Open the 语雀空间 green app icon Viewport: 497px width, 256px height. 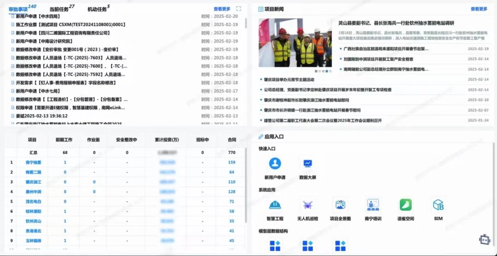pos(405,205)
